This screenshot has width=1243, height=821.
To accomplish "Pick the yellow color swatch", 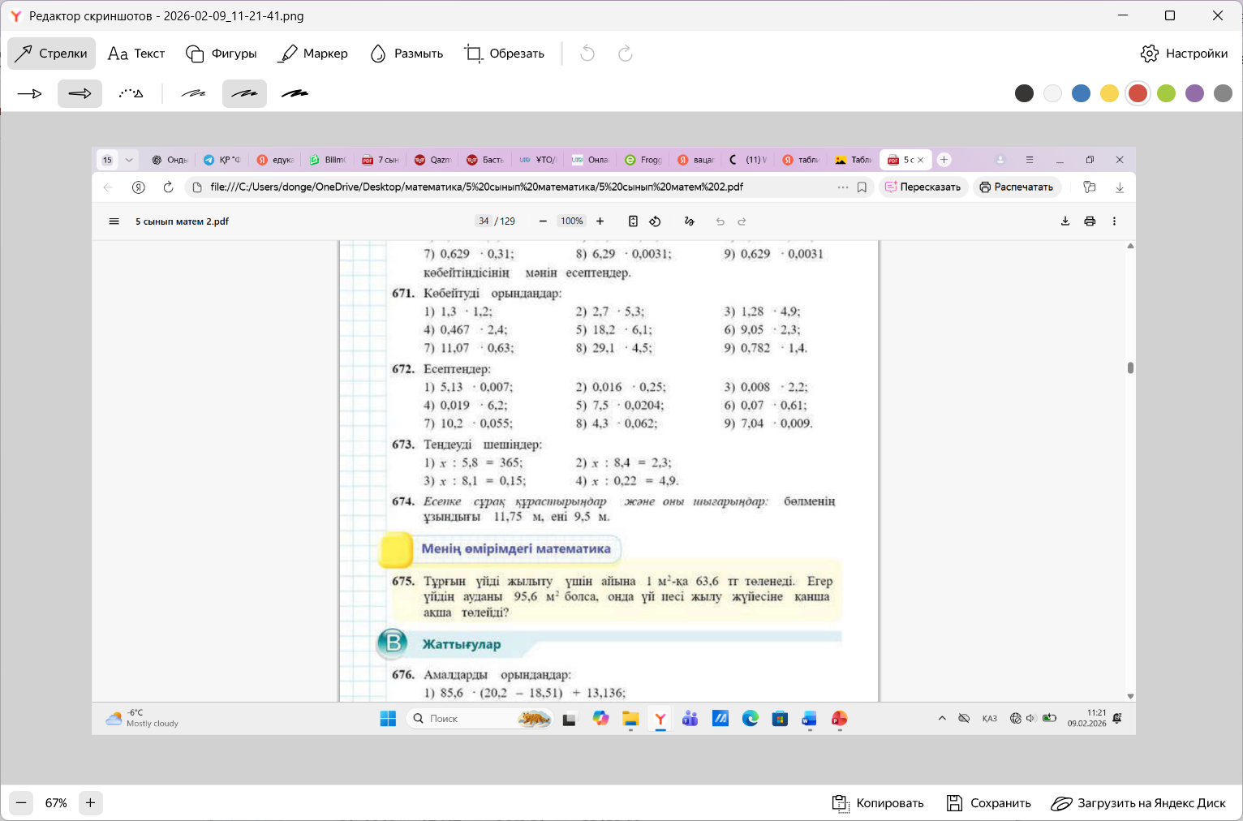I will point(1109,93).
